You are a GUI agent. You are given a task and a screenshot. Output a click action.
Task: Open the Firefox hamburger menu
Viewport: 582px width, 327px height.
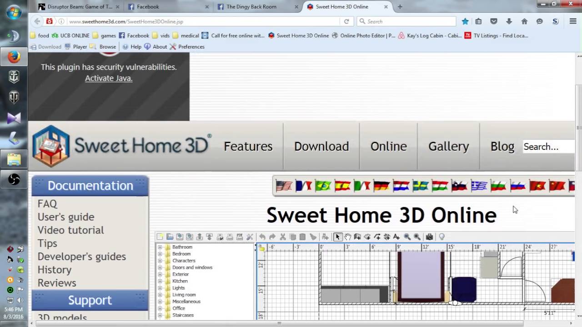(x=573, y=21)
